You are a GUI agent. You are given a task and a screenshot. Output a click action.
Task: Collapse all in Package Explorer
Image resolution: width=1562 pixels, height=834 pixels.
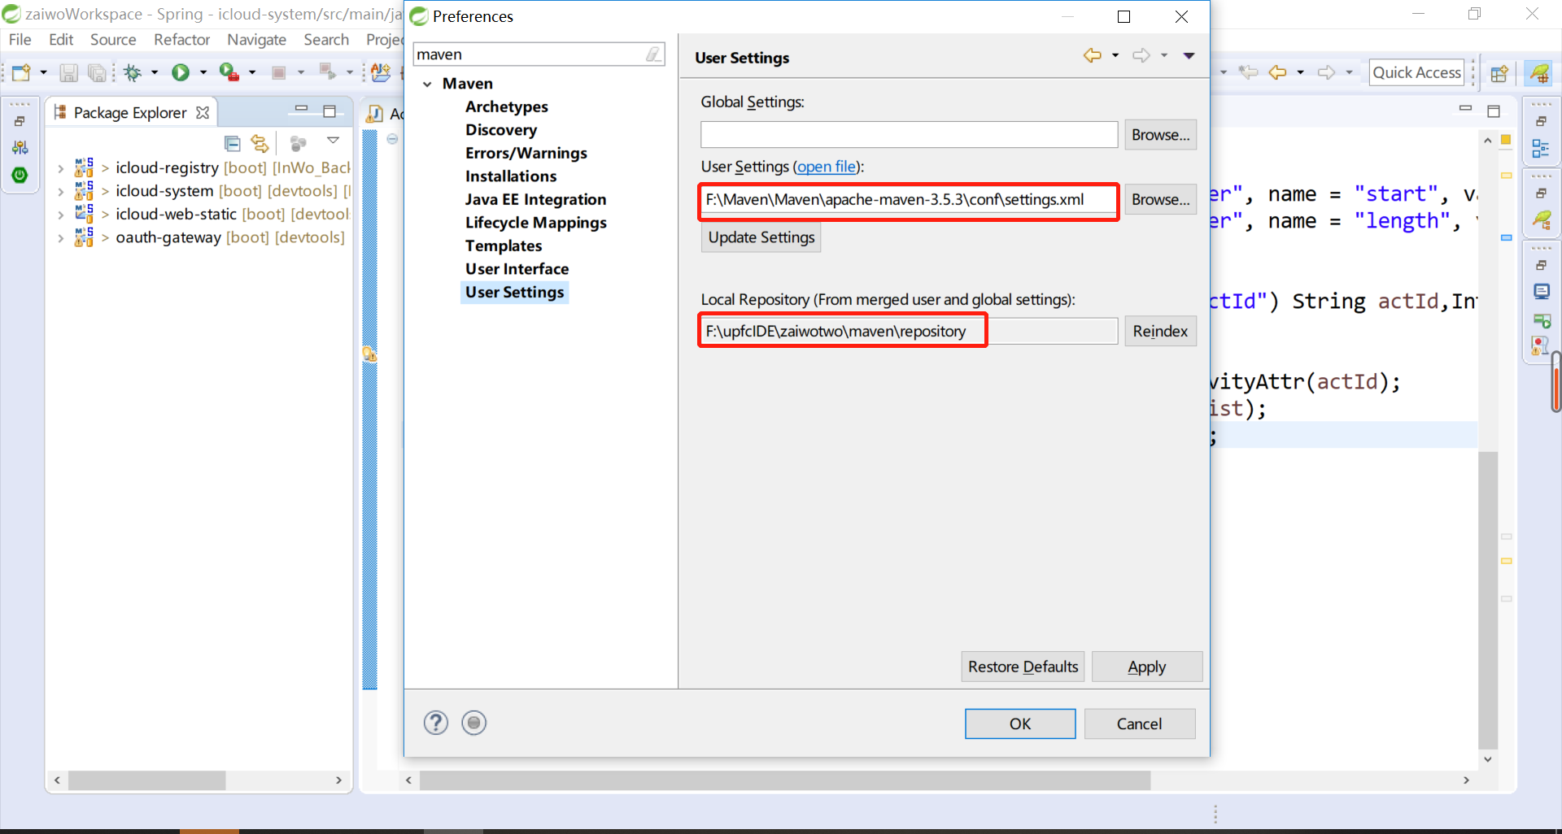click(233, 144)
